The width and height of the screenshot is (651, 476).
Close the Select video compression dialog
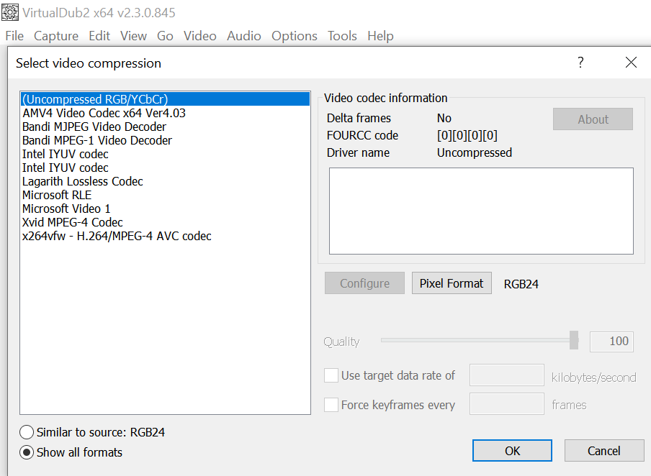(x=631, y=63)
